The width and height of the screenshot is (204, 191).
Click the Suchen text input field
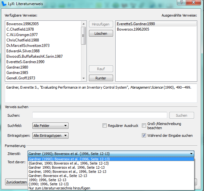tap(100, 115)
